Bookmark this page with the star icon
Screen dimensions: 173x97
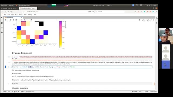click(93, 12)
